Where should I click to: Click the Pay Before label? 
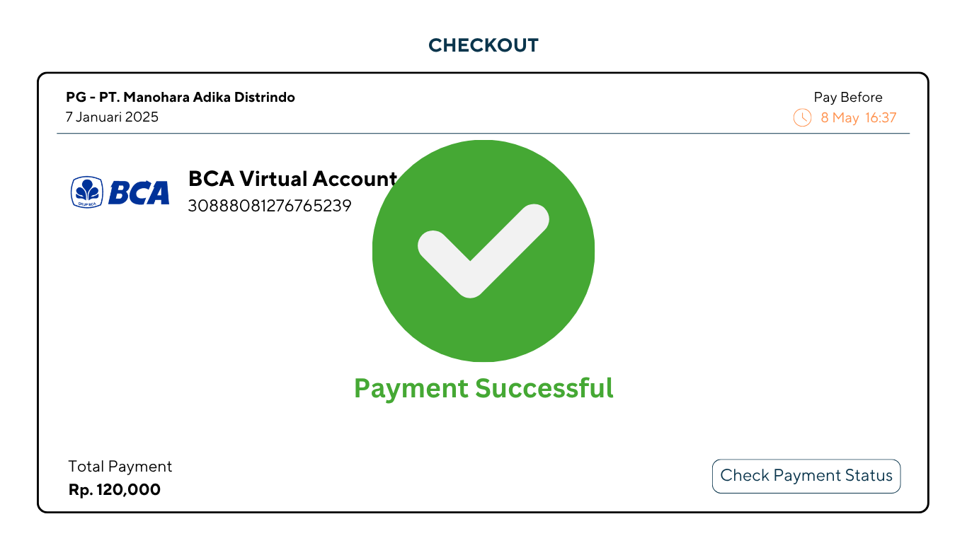pos(848,98)
